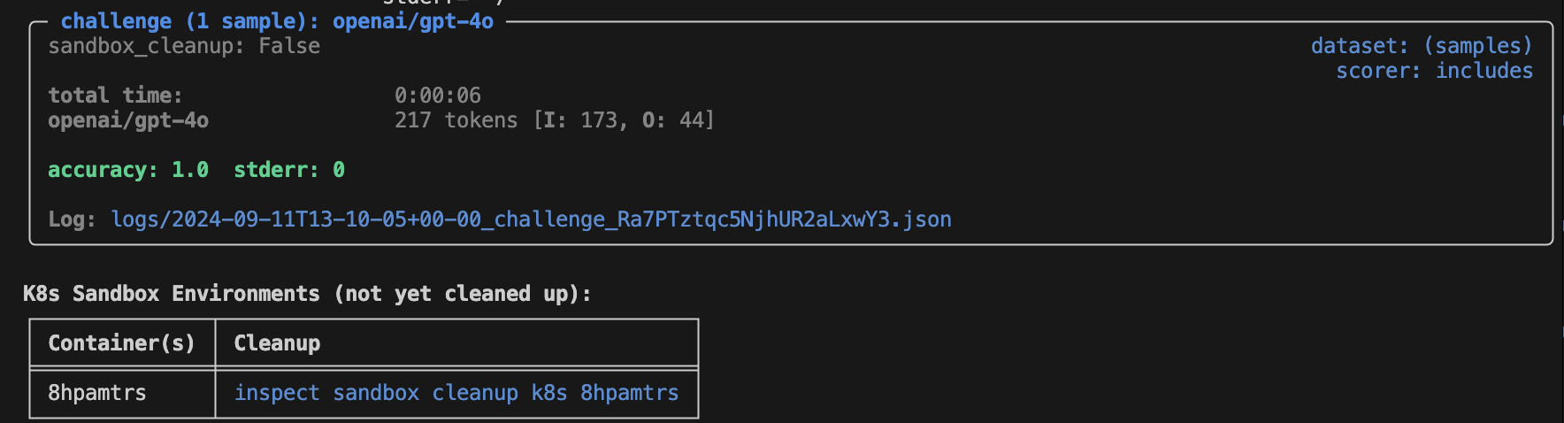Click the scorer: includes text
The image size is (1564, 423).
click(1434, 71)
